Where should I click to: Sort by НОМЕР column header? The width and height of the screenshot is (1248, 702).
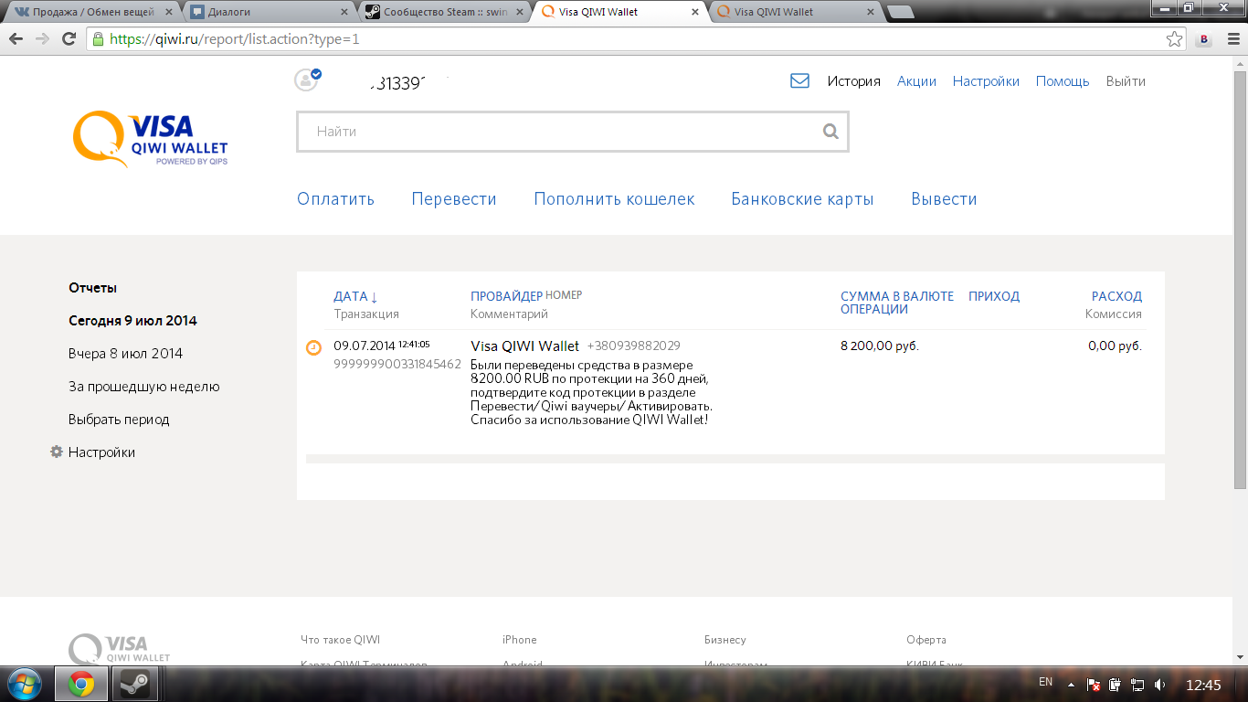[564, 295]
